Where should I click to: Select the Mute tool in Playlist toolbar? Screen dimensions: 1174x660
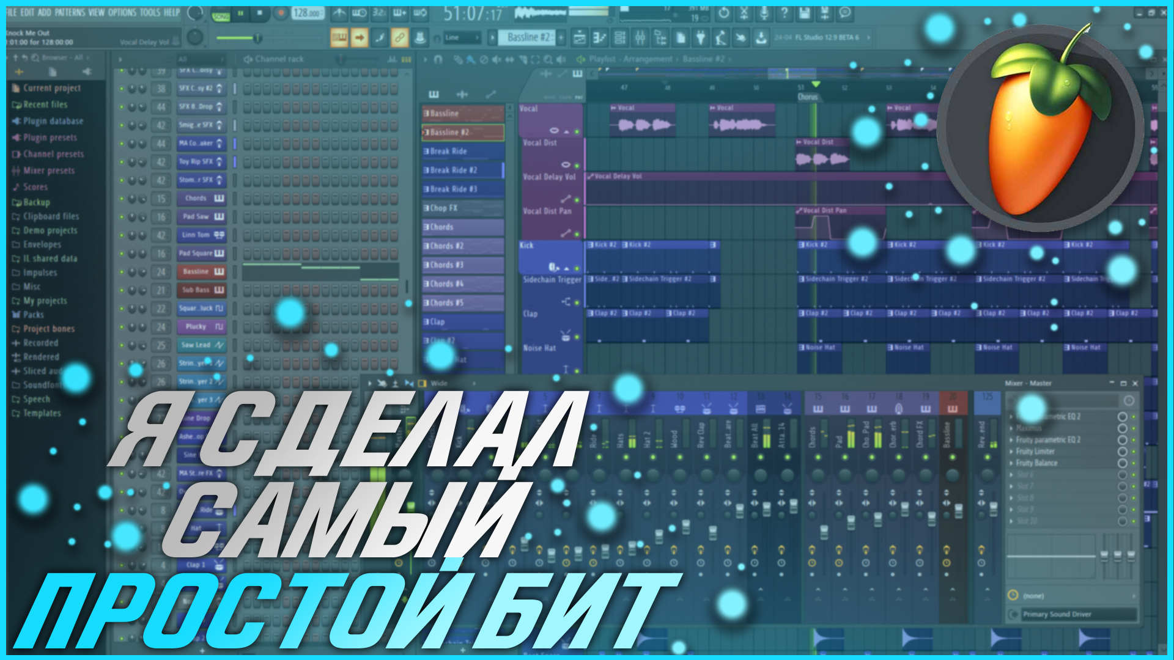(x=497, y=60)
